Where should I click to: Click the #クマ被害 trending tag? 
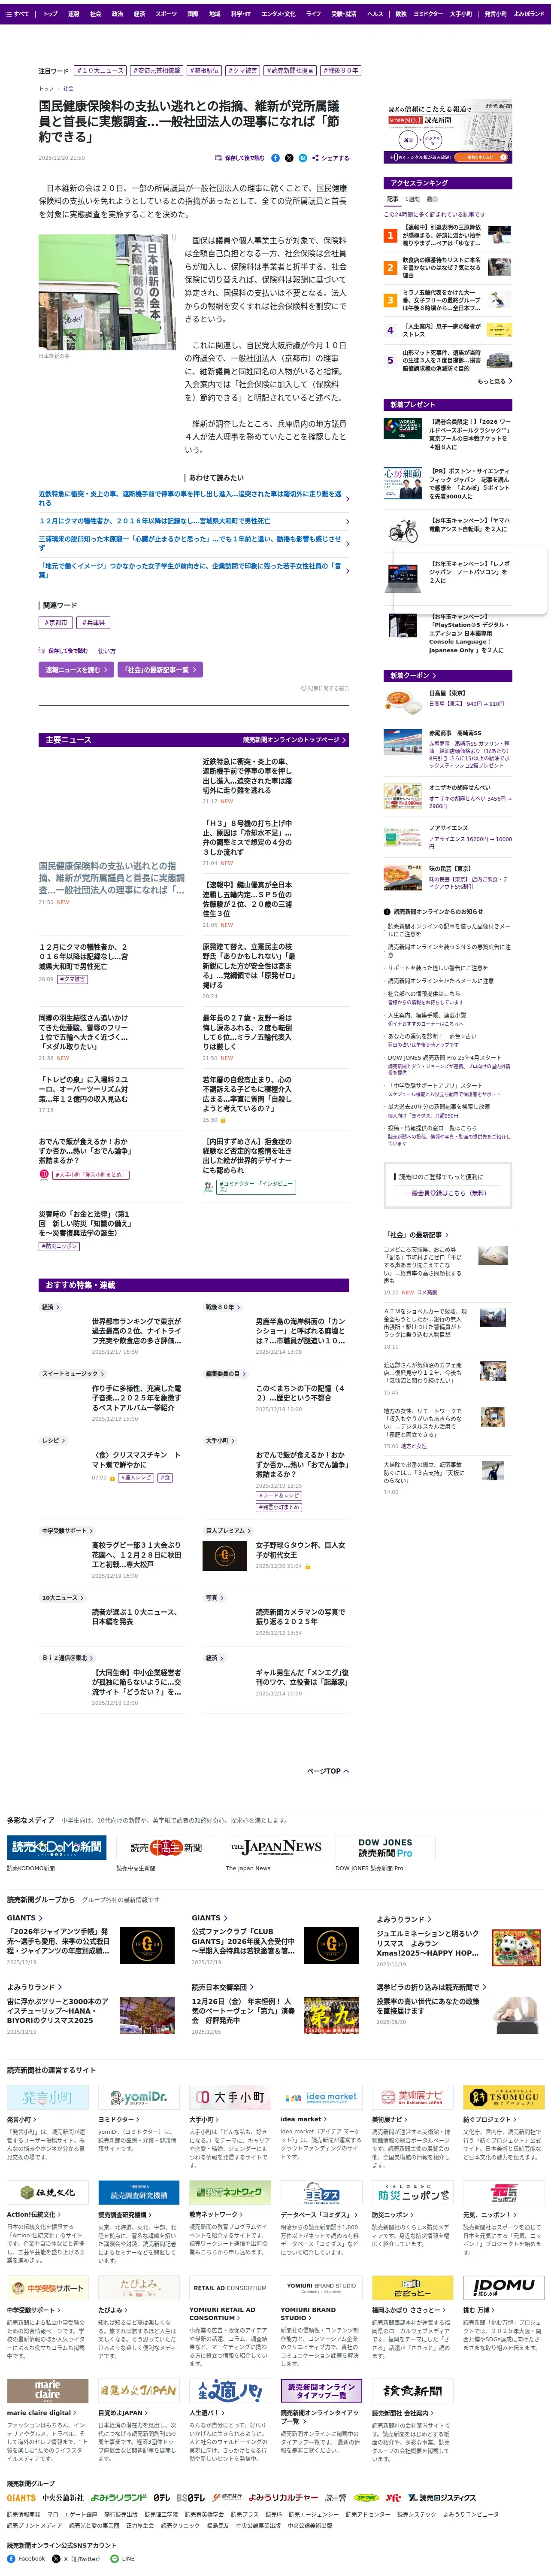coord(242,71)
